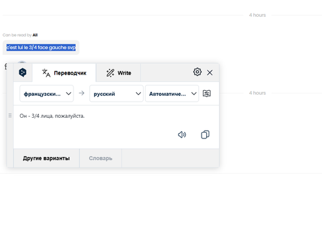Click the DeepL logo icon
Image resolution: width=322 pixels, height=235 pixels.
click(x=23, y=73)
